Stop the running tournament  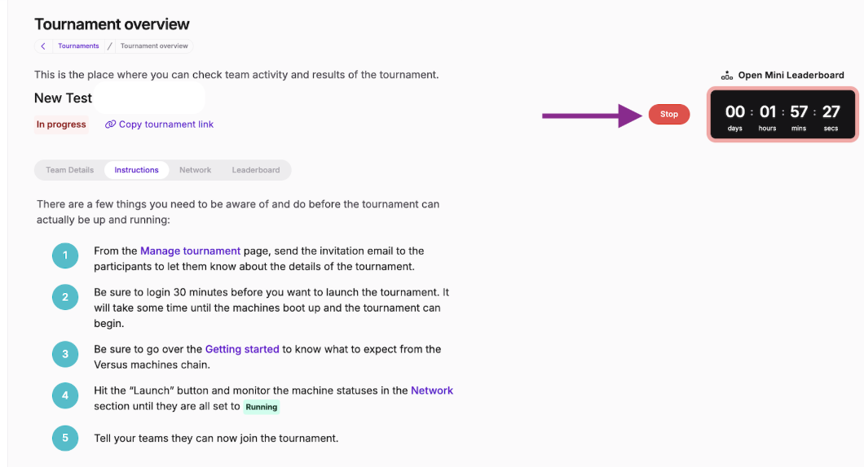click(669, 115)
